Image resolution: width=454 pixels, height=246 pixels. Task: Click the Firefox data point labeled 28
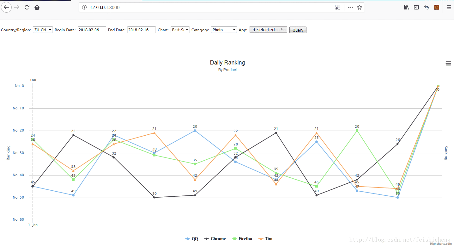[x=235, y=148]
